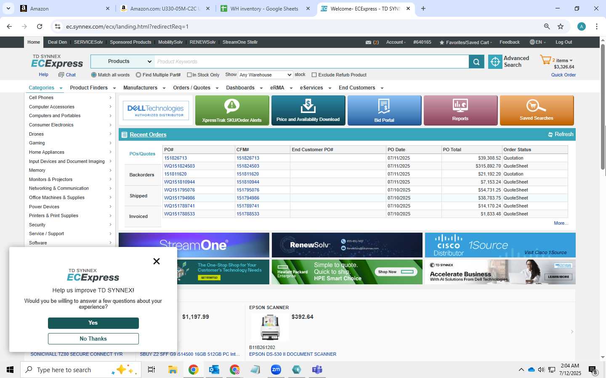Screen dimensions: 606x378
Task: Open the Deal Den menu item
Action: [57, 42]
